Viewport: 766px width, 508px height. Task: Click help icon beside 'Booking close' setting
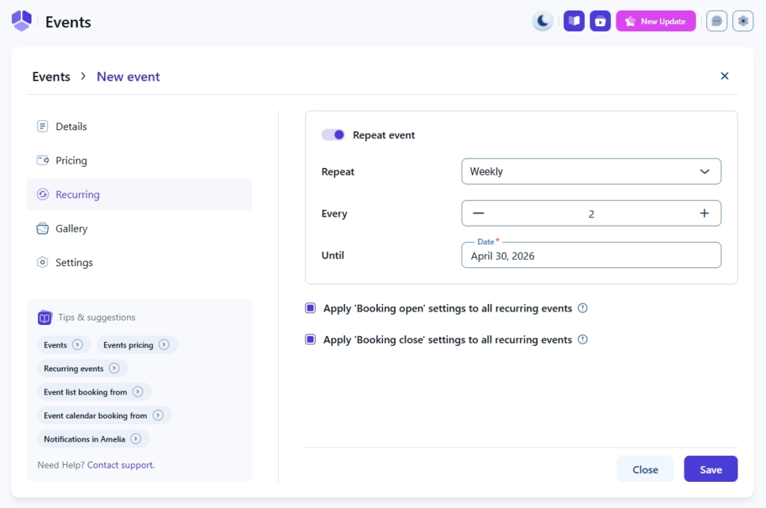[x=583, y=340]
